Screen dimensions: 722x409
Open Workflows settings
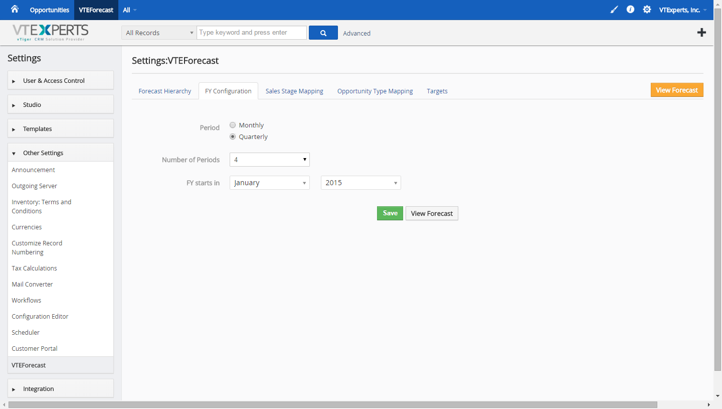point(27,300)
